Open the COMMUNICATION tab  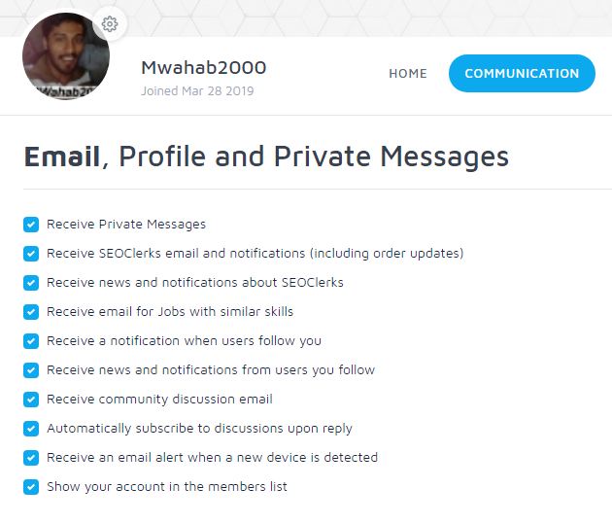pos(522,74)
